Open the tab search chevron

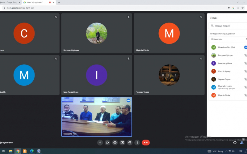click(237, 2)
